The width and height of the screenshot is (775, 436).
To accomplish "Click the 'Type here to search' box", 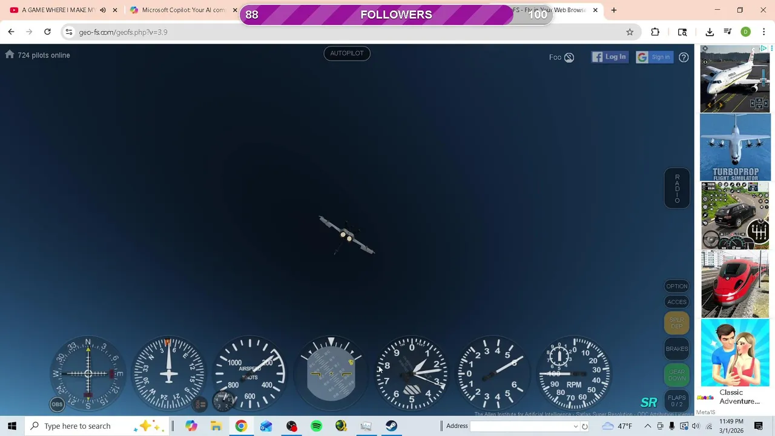I will (97, 426).
